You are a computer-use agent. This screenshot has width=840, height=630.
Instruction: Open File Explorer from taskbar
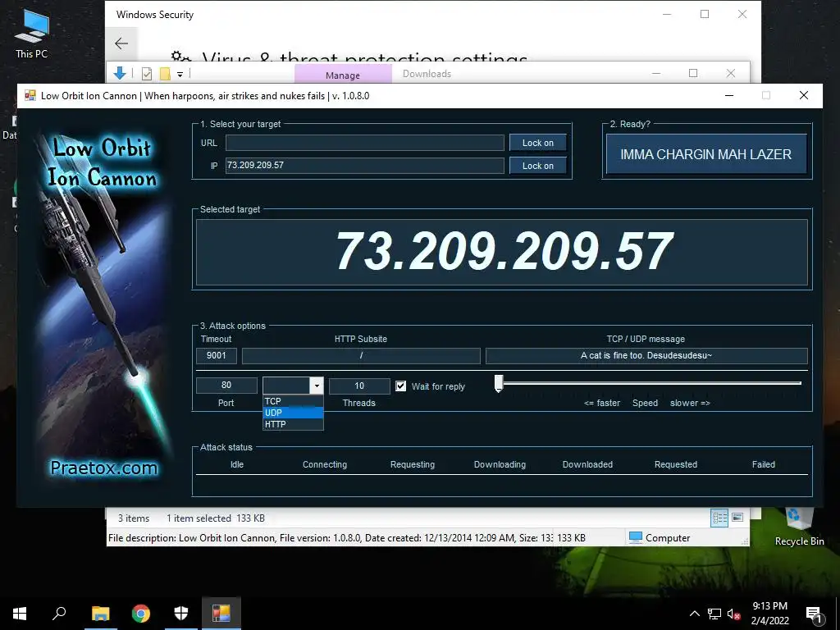(100, 614)
